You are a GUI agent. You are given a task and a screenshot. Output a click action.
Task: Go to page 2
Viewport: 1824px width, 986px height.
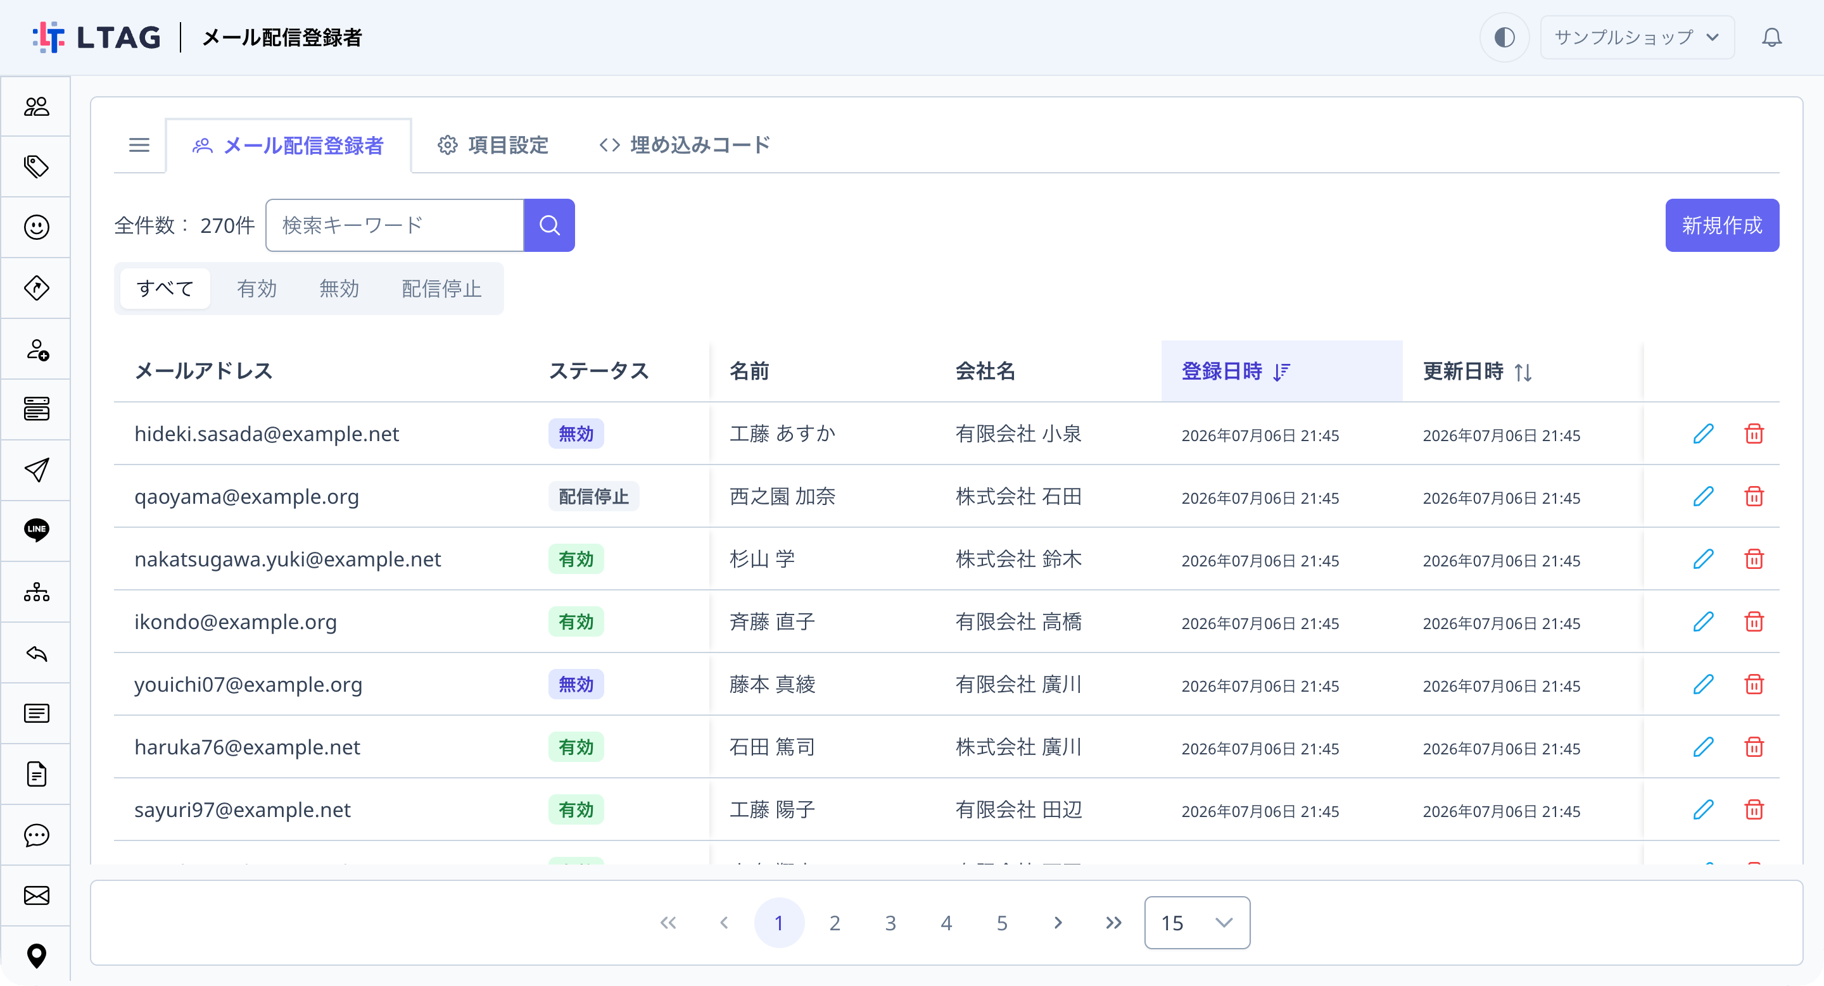(834, 922)
